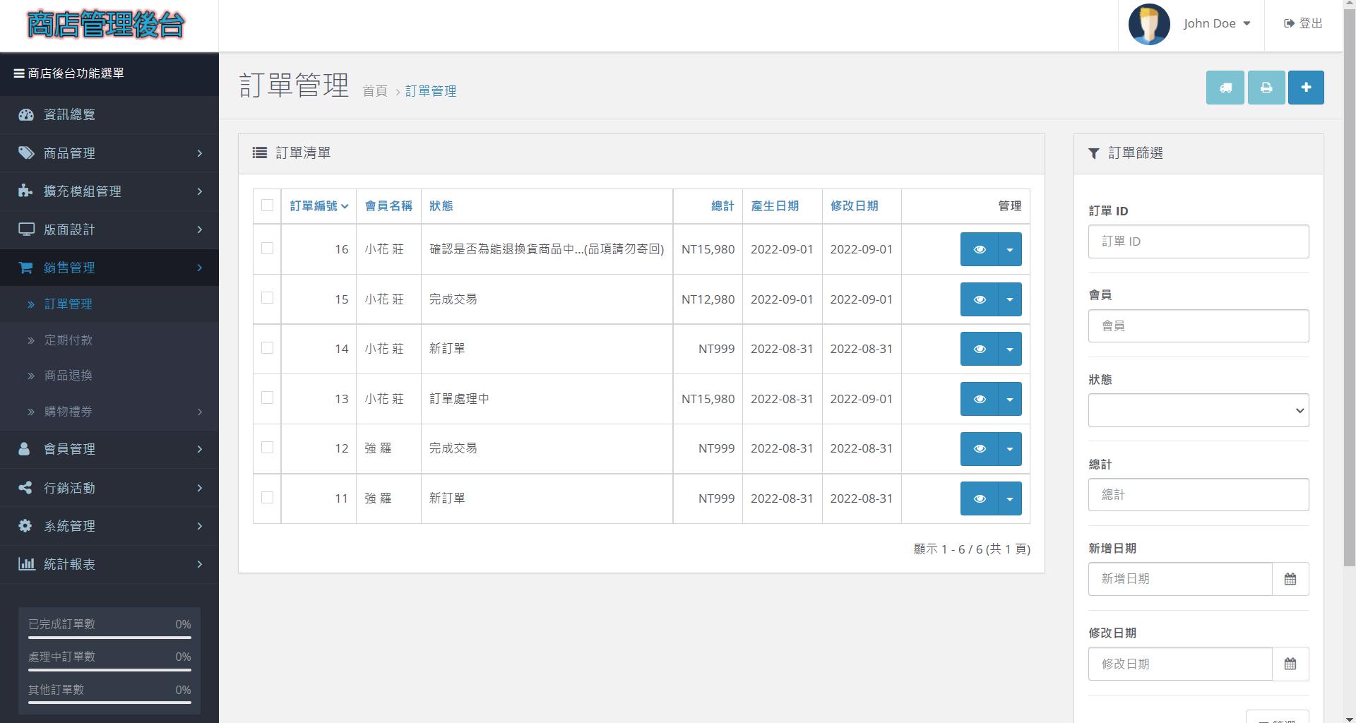Image resolution: width=1356 pixels, height=723 pixels.
Task: Click the 其他訂單數 progress bar
Action: pyautogui.click(x=109, y=703)
